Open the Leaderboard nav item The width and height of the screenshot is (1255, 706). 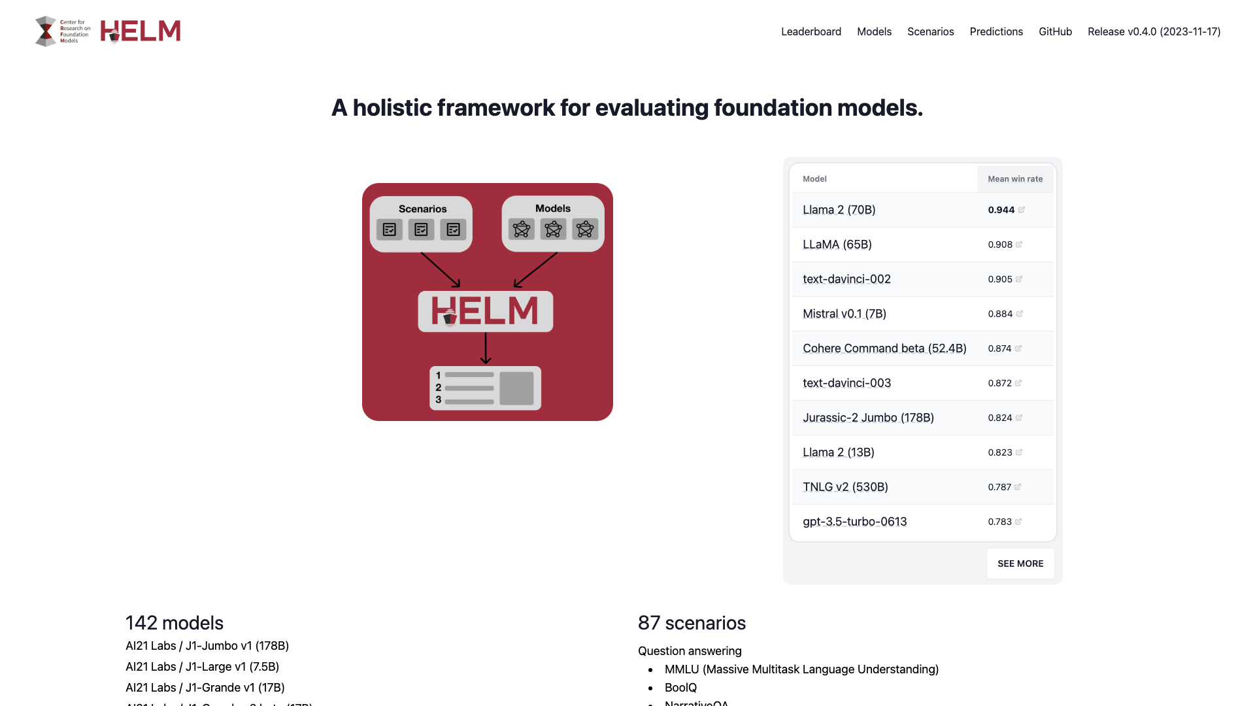coord(811,31)
